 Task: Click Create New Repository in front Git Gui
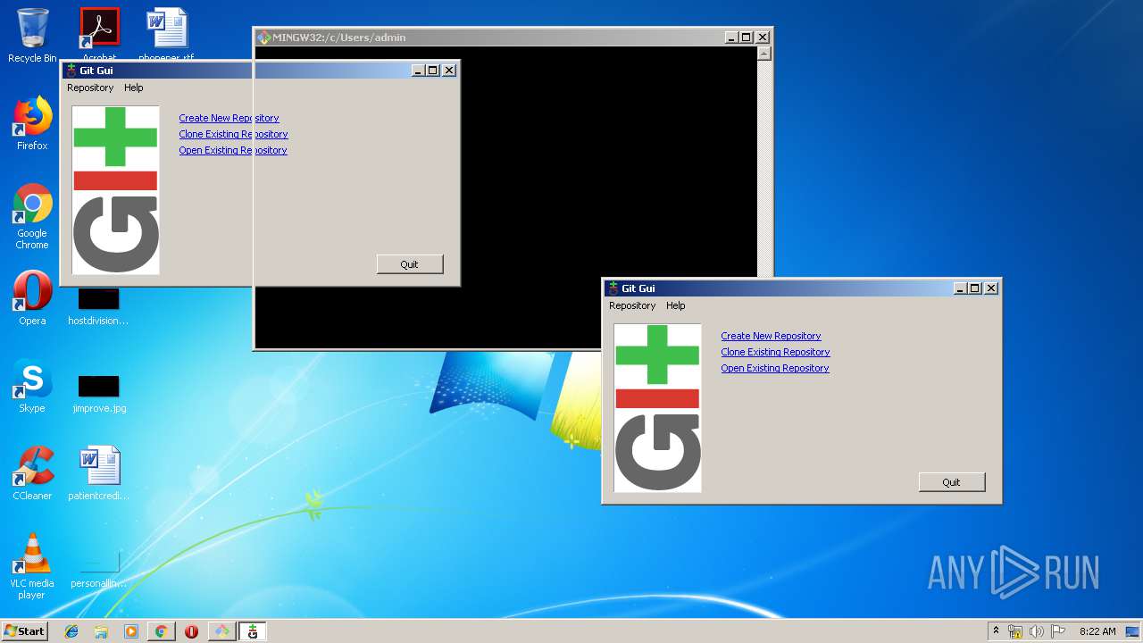click(x=771, y=336)
